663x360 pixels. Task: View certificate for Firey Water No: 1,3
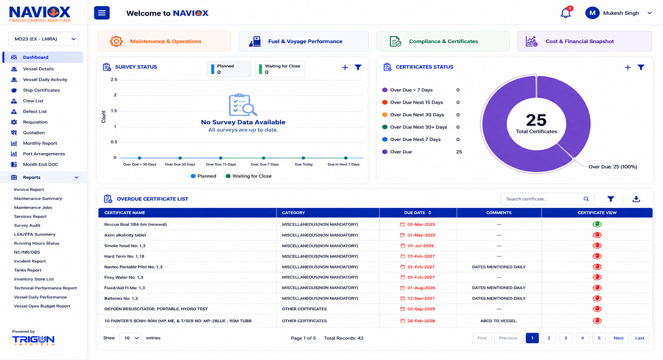click(597, 277)
